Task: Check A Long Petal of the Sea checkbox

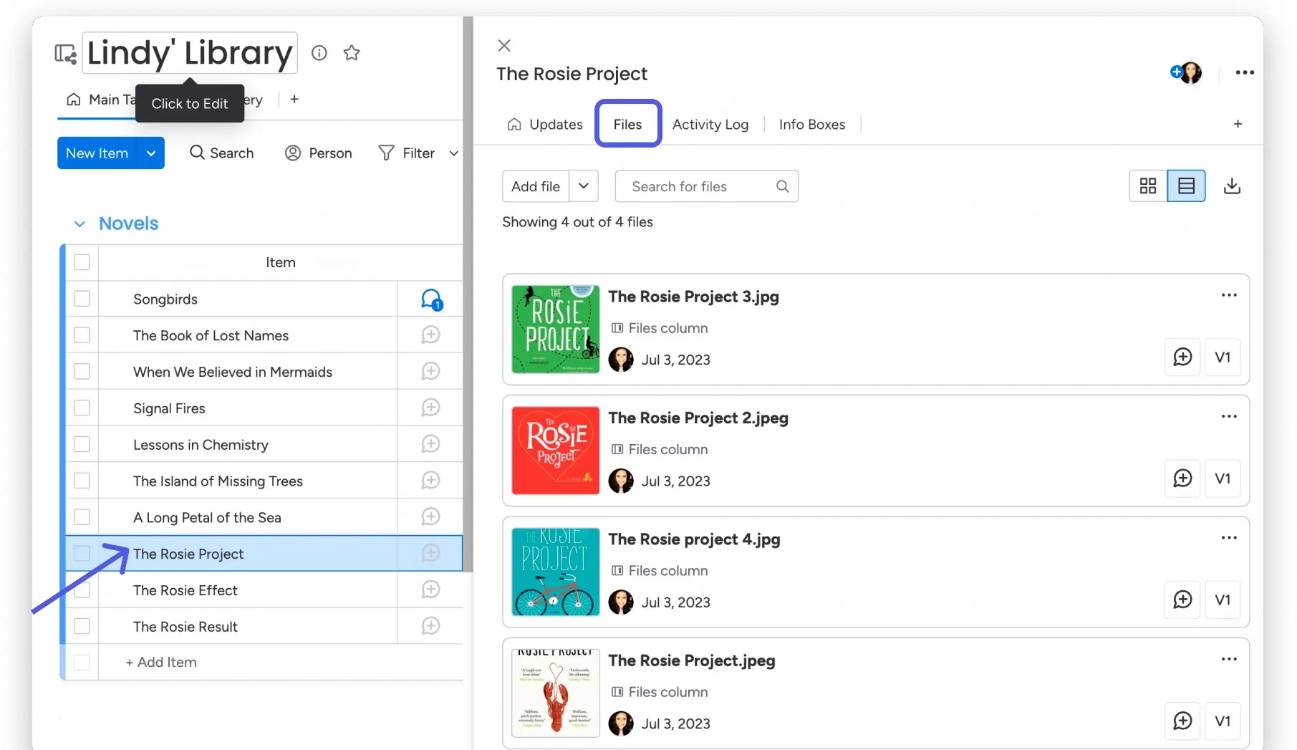Action: coord(82,517)
